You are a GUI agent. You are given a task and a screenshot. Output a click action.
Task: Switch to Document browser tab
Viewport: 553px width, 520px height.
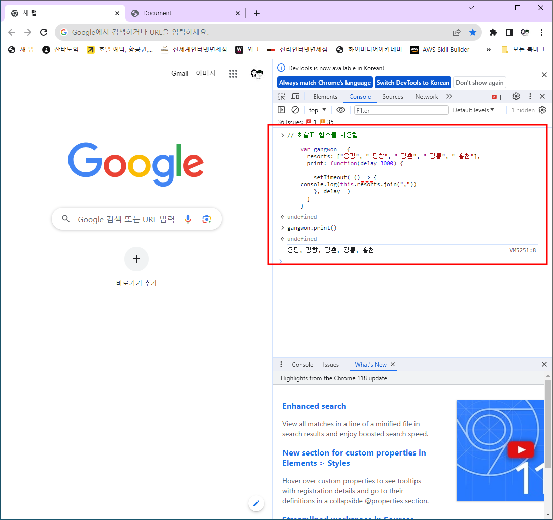185,13
